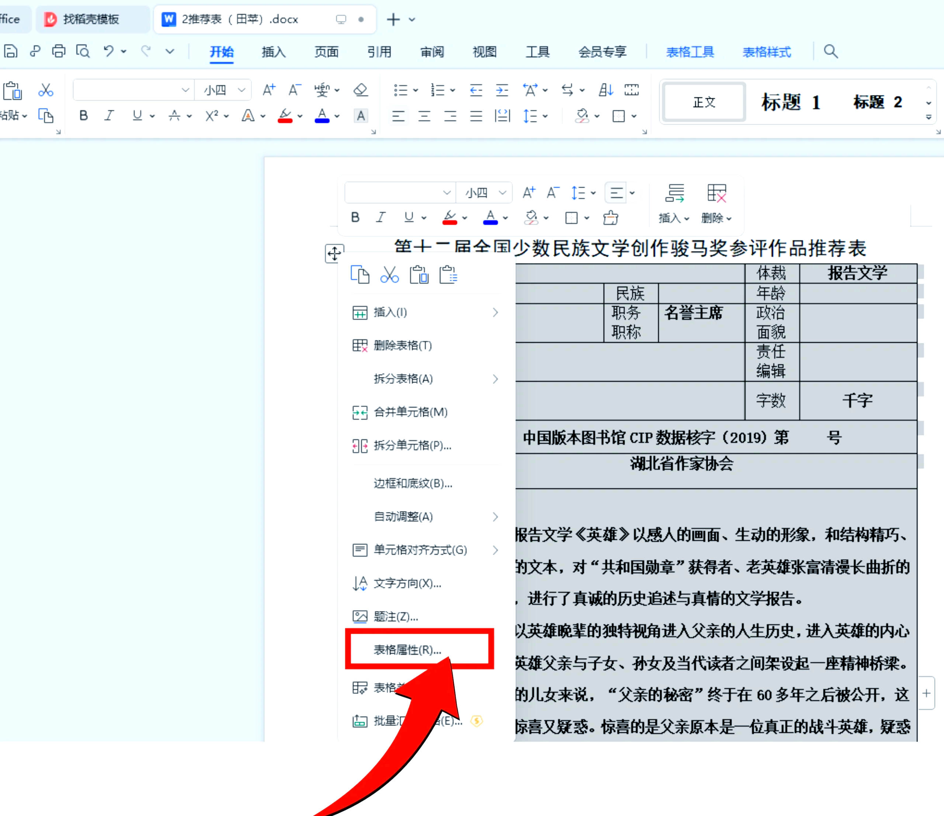Toggle bold in the floating toolbar
This screenshot has width=944, height=816.
tap(355, 217)
